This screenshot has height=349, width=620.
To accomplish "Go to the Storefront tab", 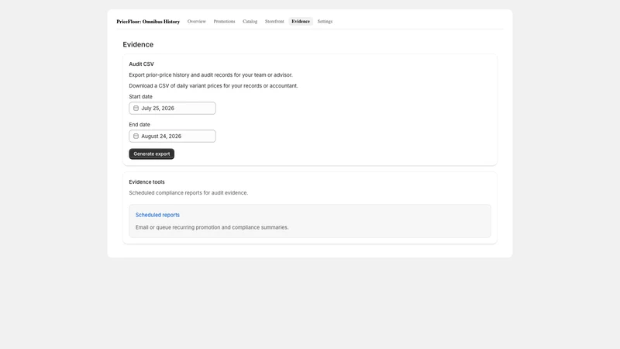I will (274, 22).
